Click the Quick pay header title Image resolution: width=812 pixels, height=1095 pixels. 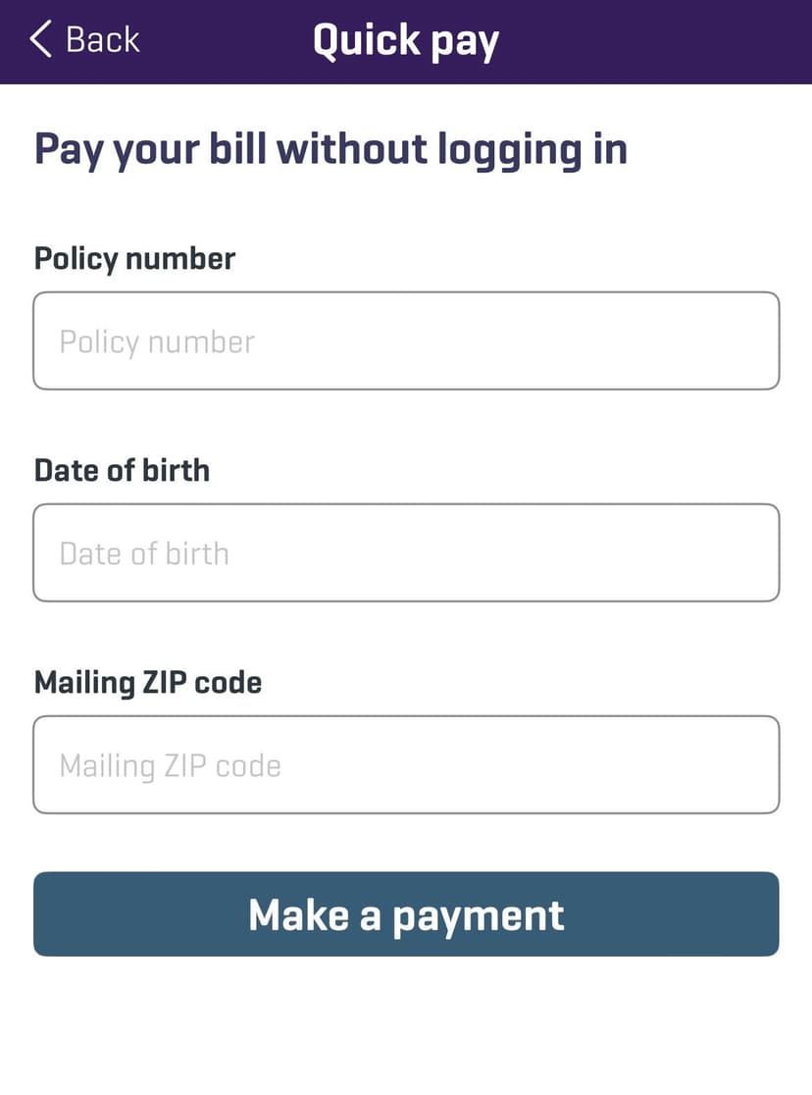click(x=406, y=41)
